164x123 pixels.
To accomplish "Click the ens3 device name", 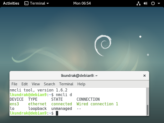I will (x=14, y=104).
